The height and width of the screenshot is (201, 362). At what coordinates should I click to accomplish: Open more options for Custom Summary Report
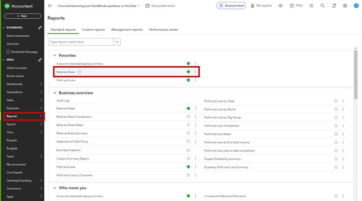(195, 159)
